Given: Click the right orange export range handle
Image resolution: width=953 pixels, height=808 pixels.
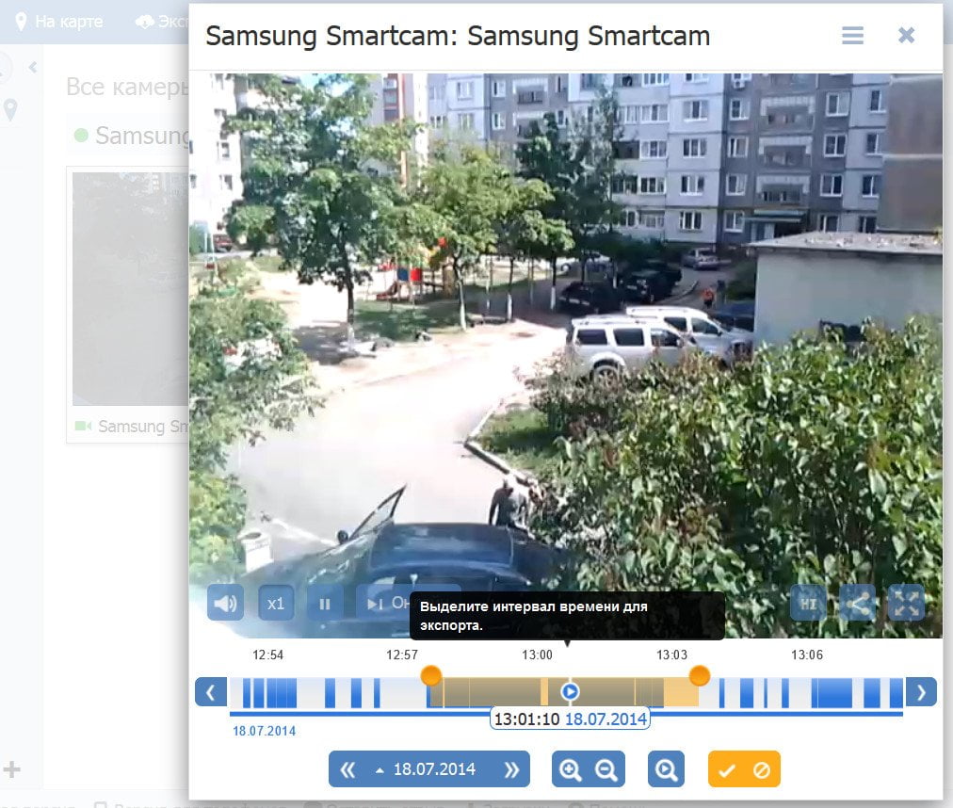Looking at the screenshot, I should tap(700, 675).
